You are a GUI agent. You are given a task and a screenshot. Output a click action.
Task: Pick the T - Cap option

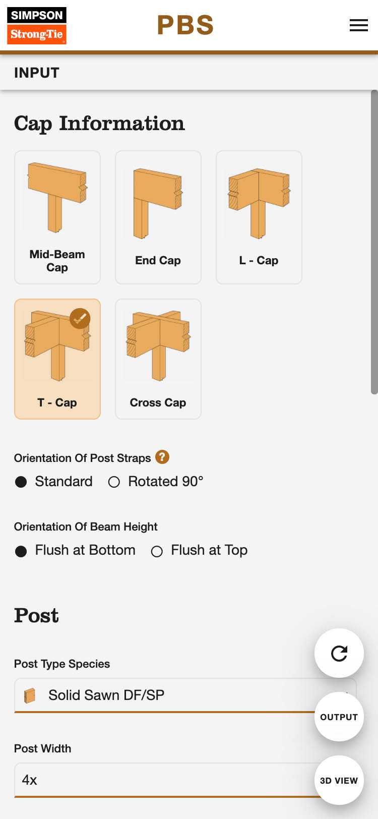[x=57, y=359]
